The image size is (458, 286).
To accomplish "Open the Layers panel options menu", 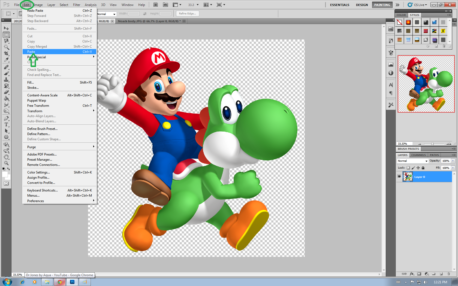I will coord(453,155).
